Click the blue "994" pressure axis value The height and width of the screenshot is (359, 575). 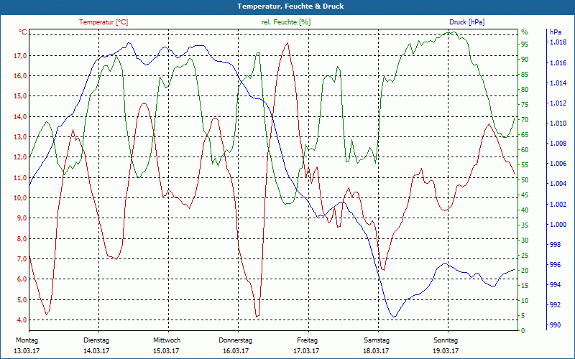pyautogui.click(x=555, y=284)
